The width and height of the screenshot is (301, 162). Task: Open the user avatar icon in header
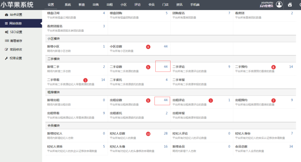pos(279,4)
